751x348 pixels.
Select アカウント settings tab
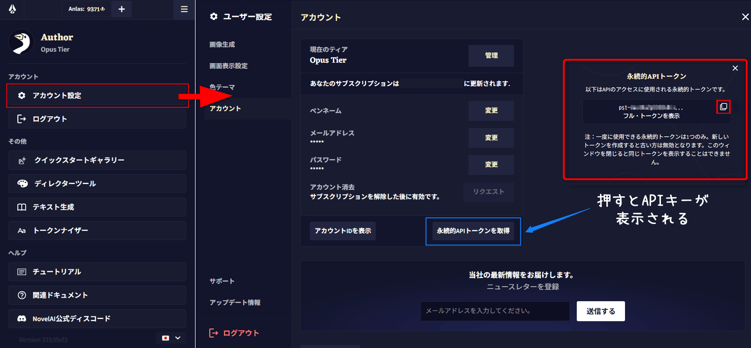[247, 109]
